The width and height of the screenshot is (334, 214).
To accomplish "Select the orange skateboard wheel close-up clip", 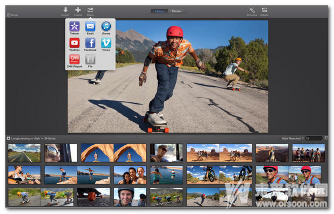I will click(94, 197).
